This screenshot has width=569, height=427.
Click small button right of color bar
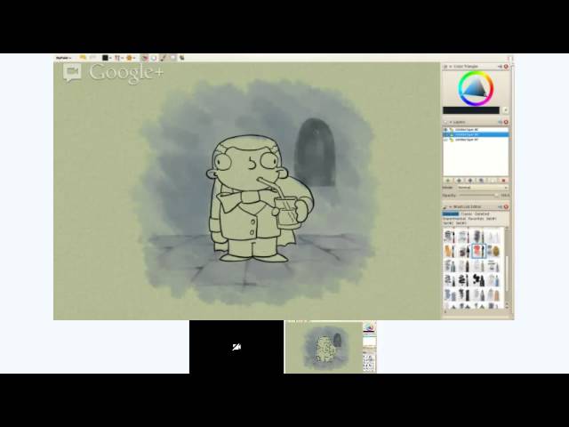[x=506, y=110]
